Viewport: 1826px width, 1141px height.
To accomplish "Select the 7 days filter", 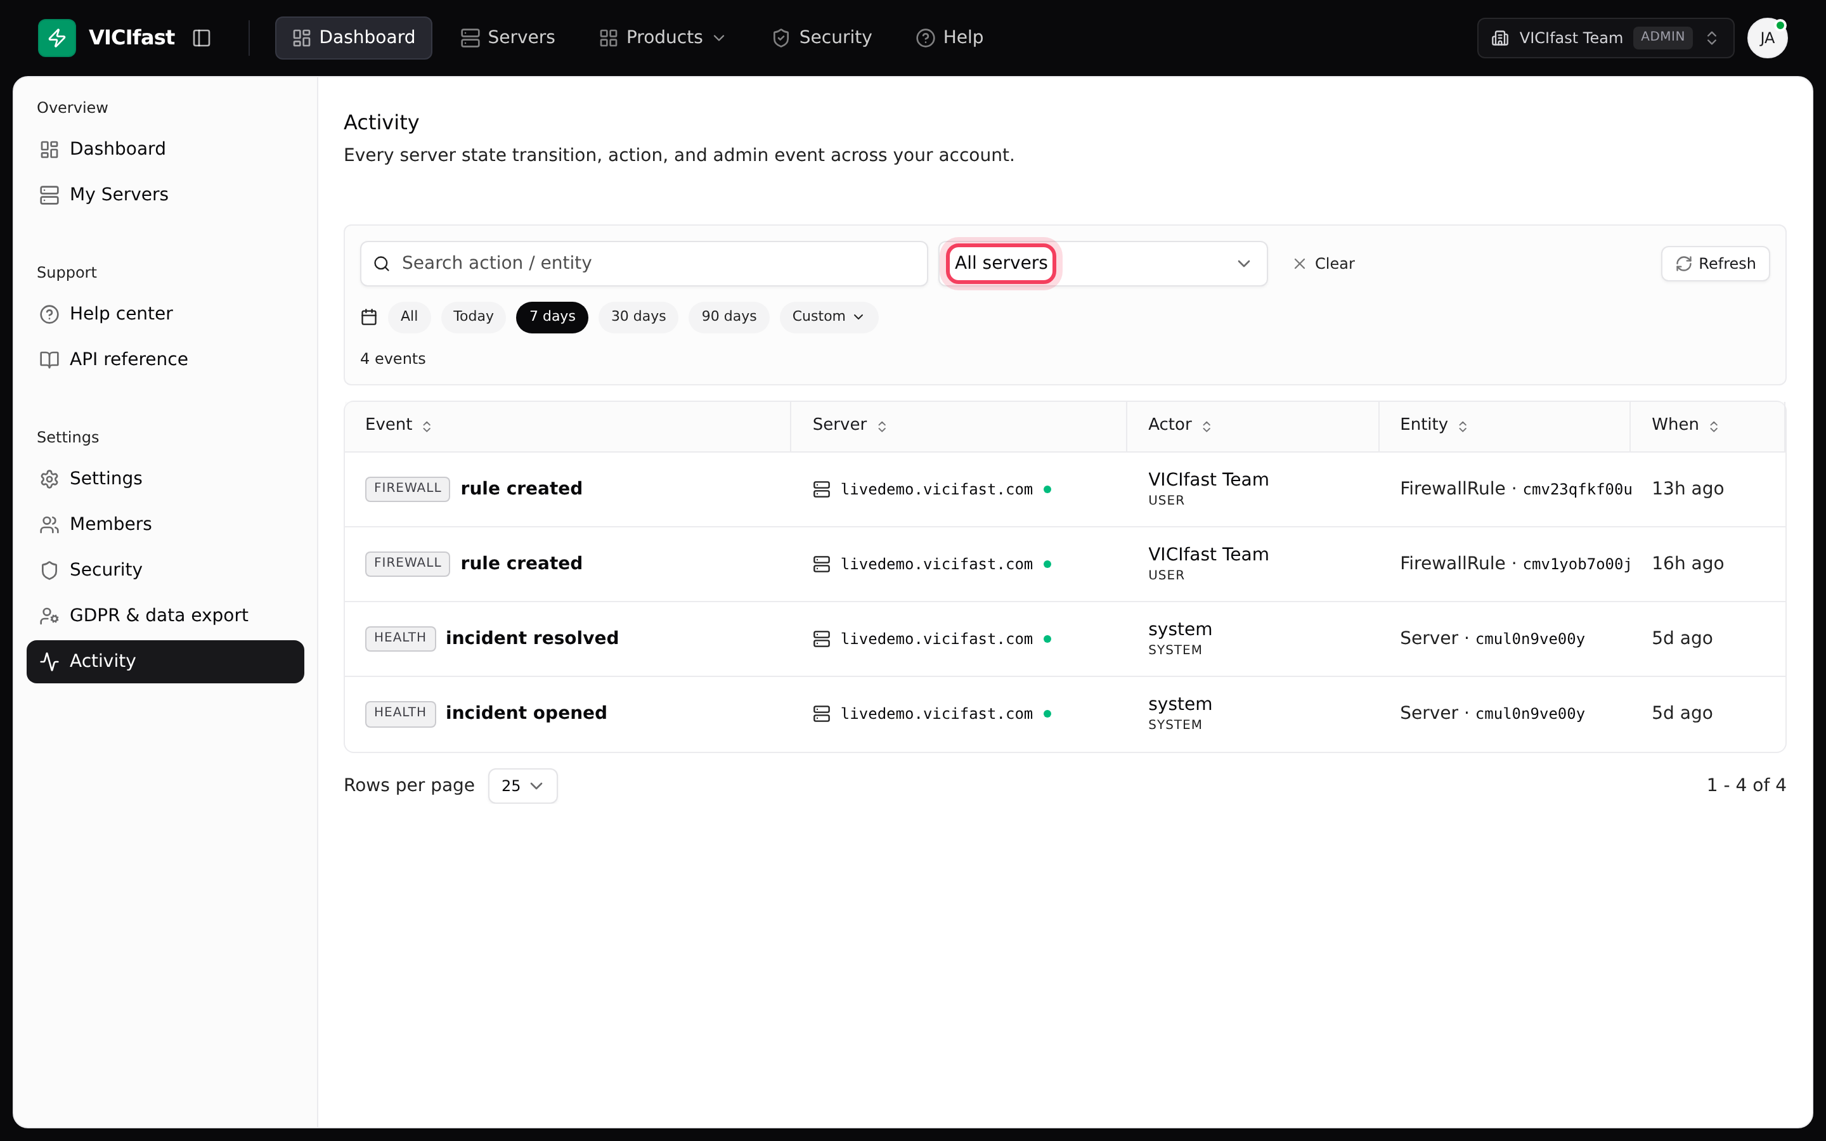I will (x=552, y=317).
